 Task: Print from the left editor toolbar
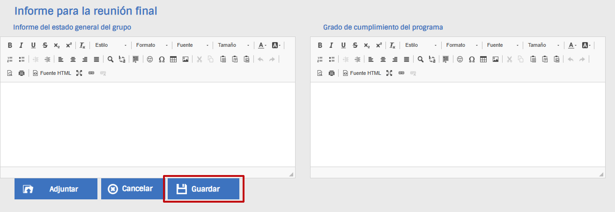pyautogui.click(x=21, y=73)
